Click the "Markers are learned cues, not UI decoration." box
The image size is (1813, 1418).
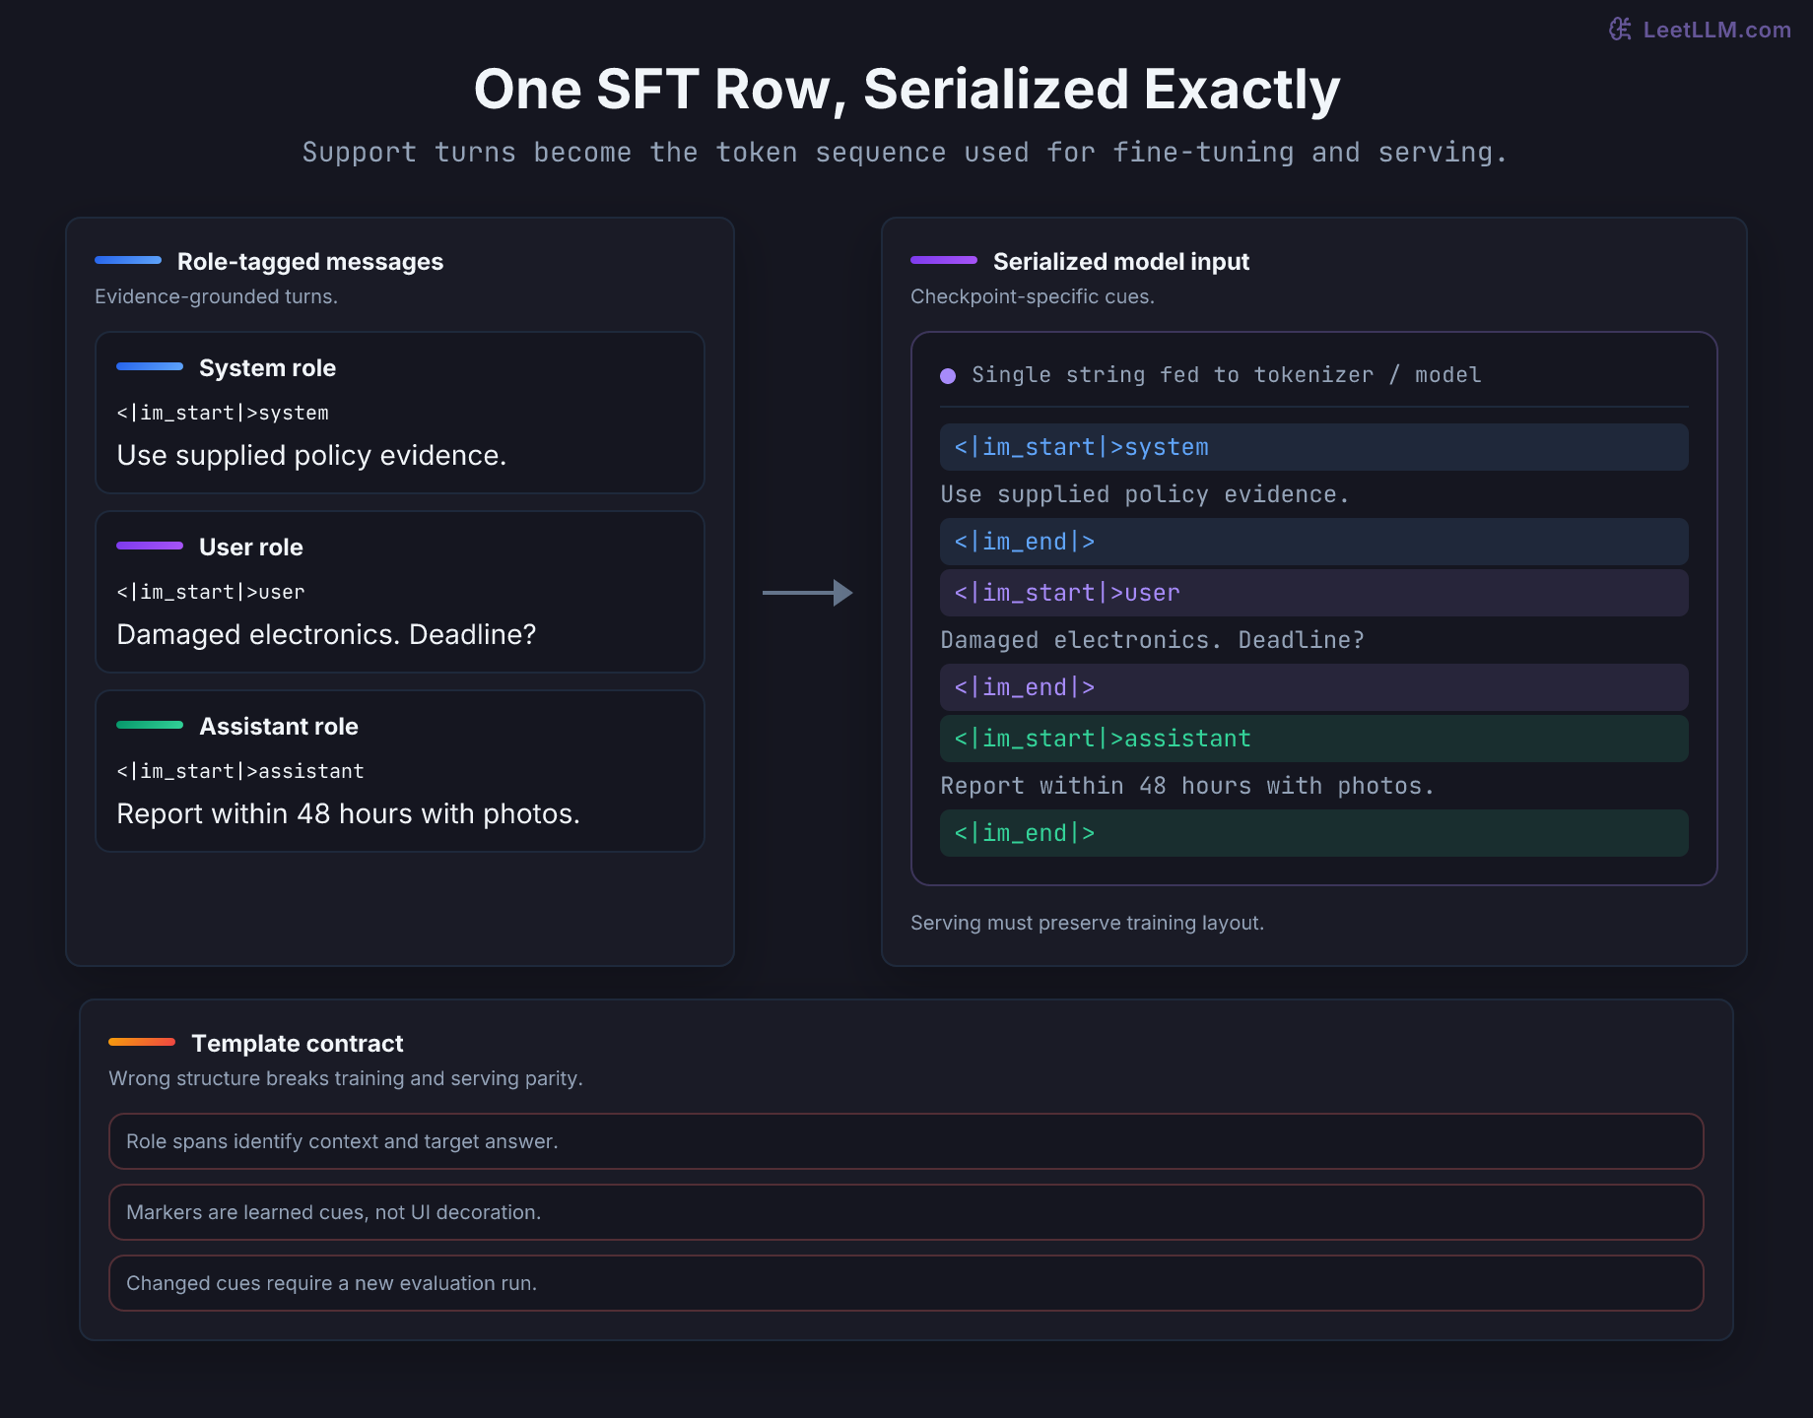click(906, 1212)
